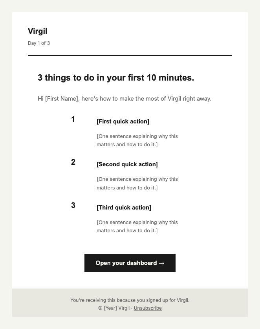Select the Virgil brand heading
Image resolution: width=260 pixels, height=329 pixels.
pyautogui.click(x=38, y=31)
